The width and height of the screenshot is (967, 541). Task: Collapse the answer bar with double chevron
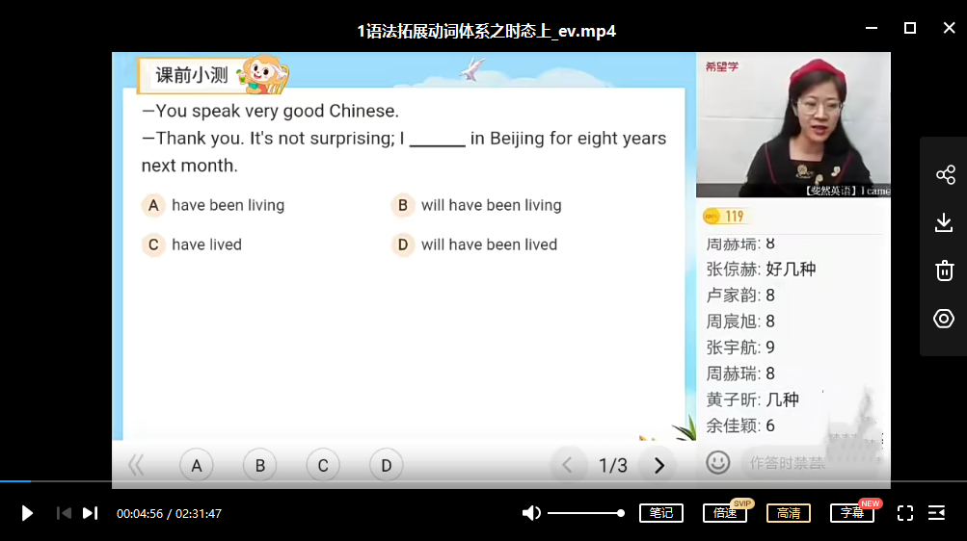[136, 466]
